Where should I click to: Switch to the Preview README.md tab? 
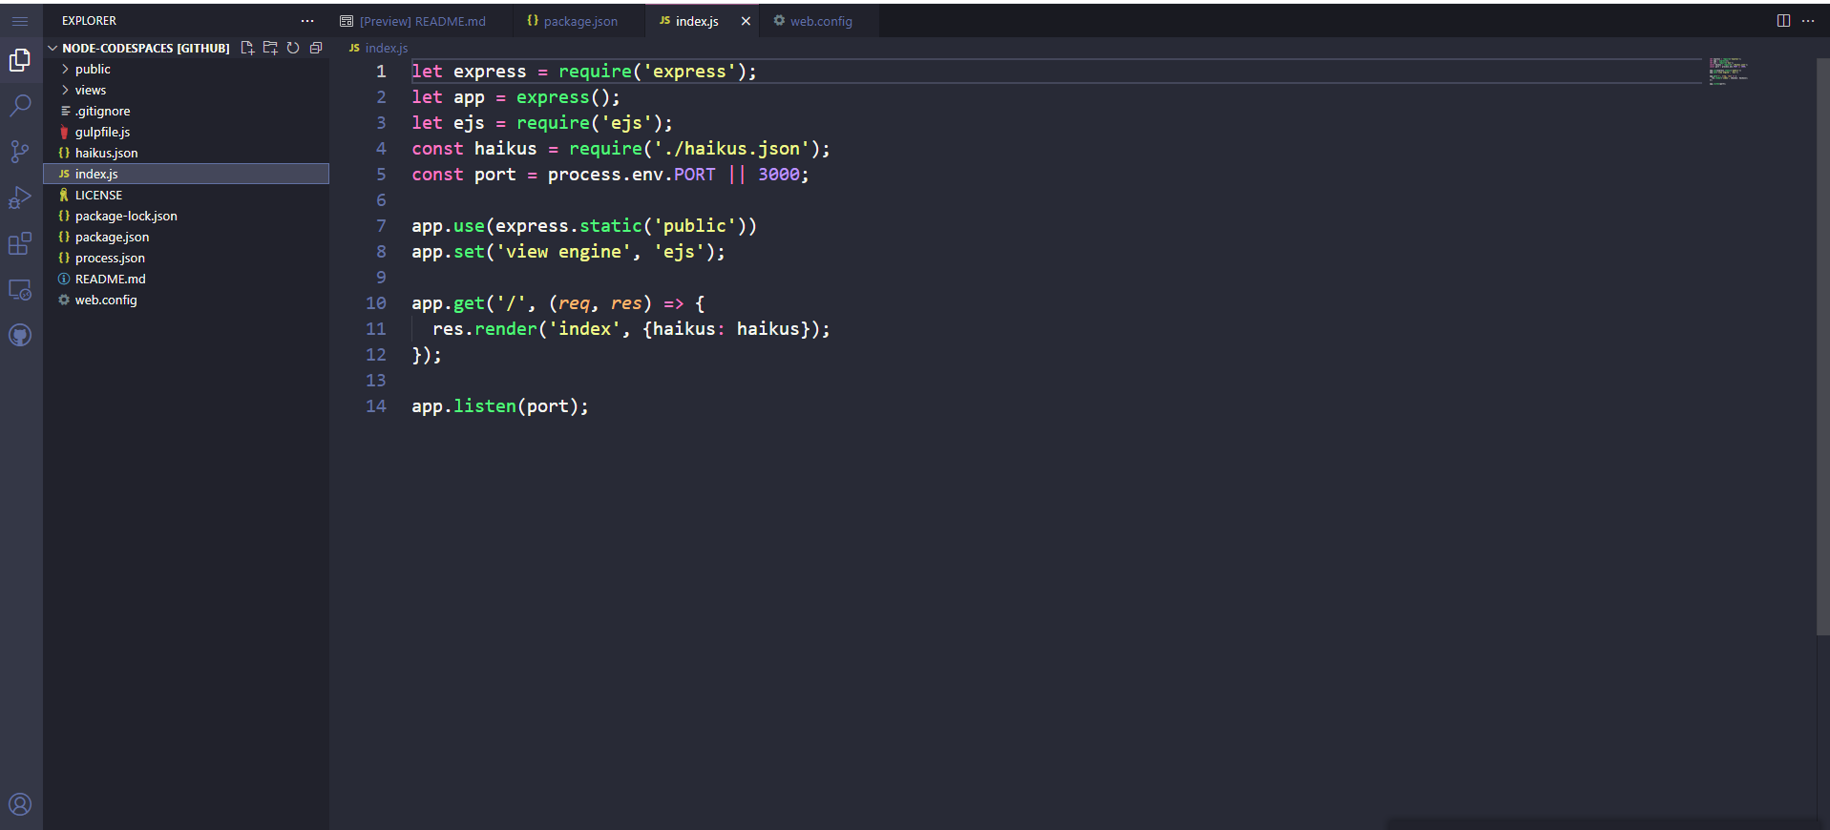tap(421, 21)
